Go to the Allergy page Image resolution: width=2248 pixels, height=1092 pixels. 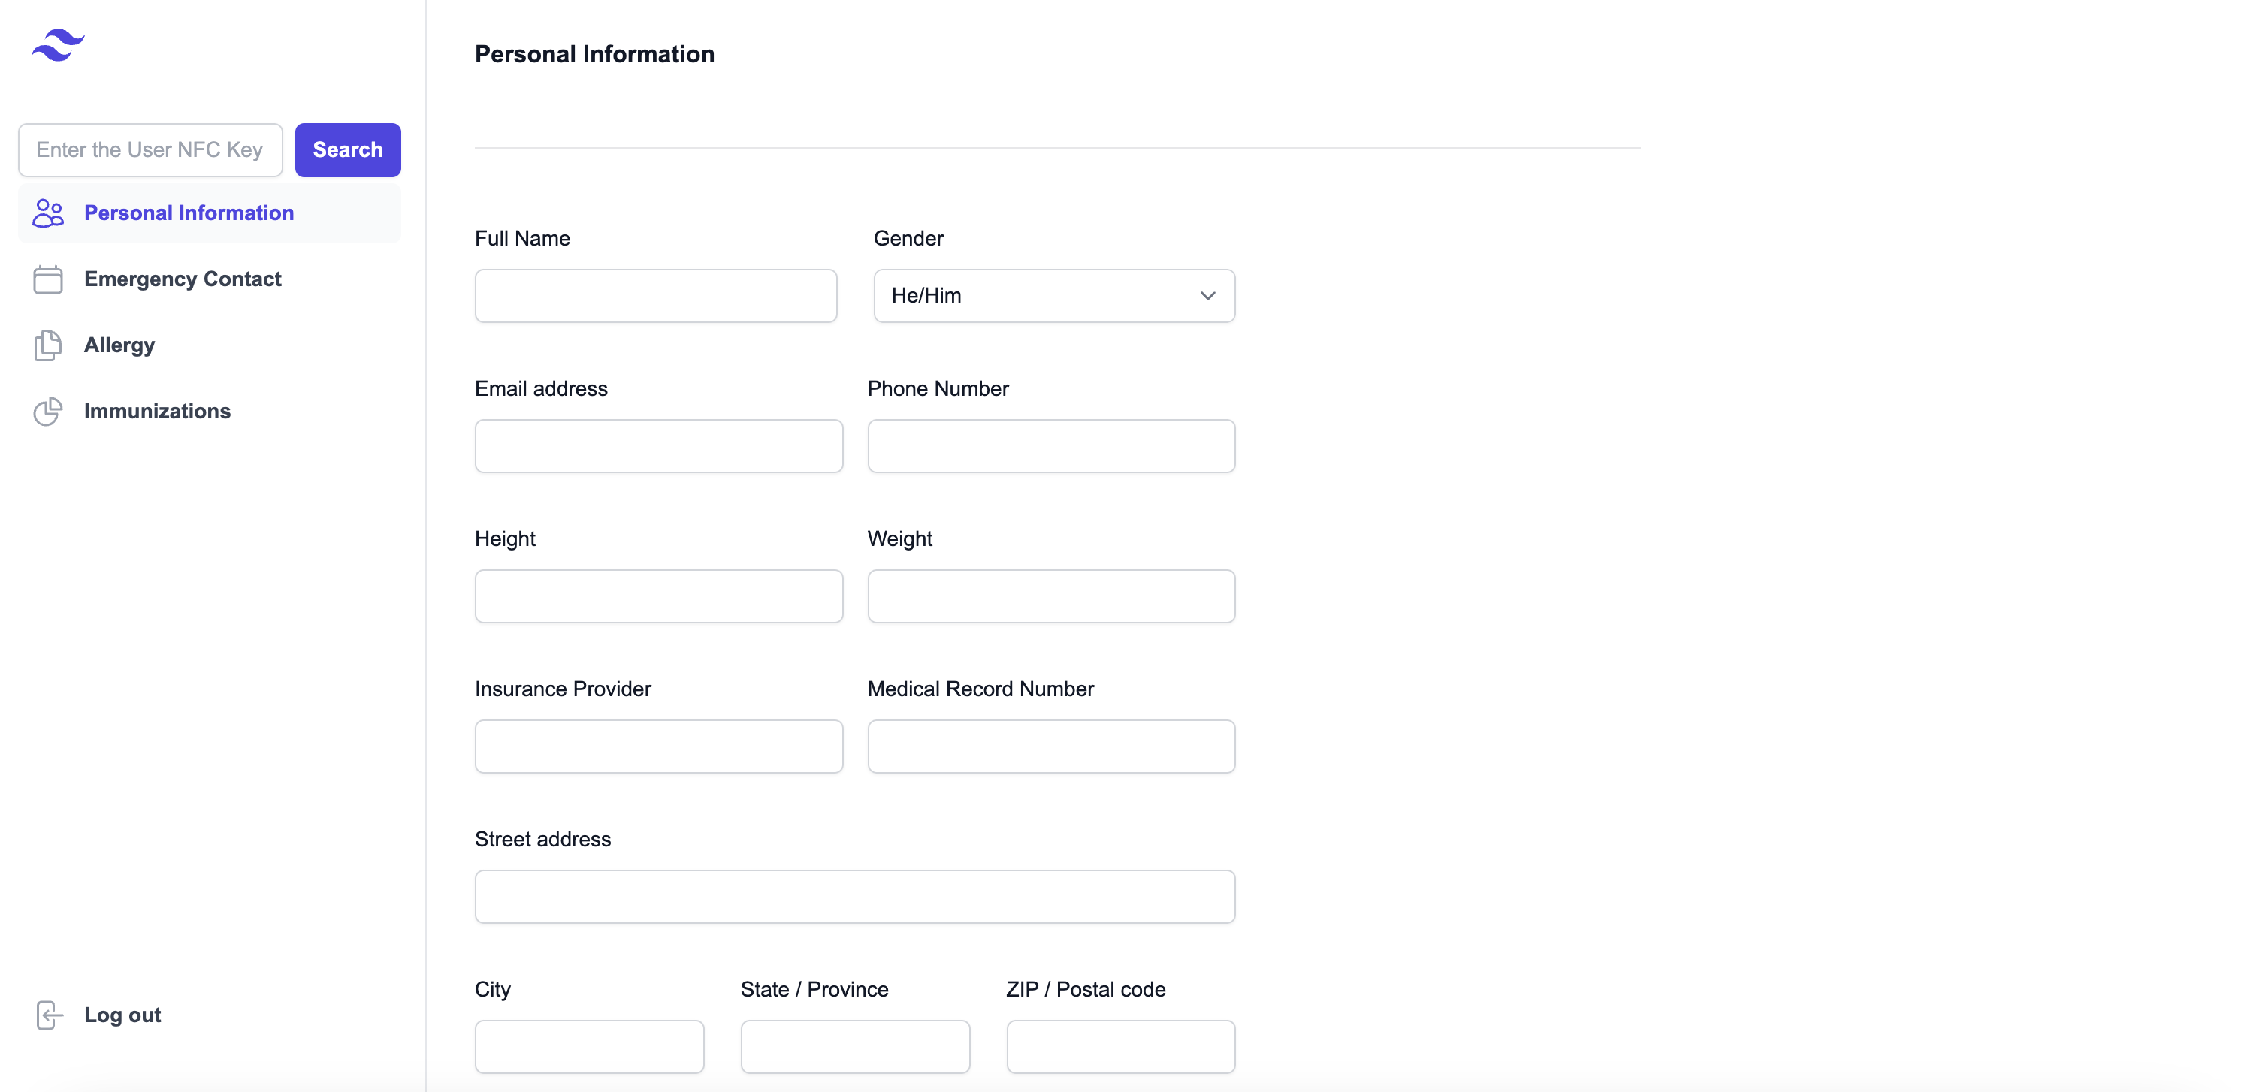119,345
